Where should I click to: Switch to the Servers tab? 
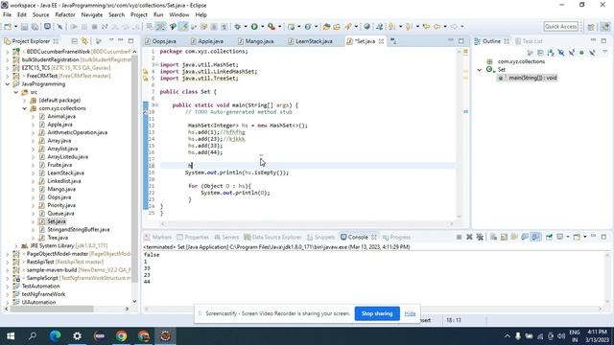226,237
